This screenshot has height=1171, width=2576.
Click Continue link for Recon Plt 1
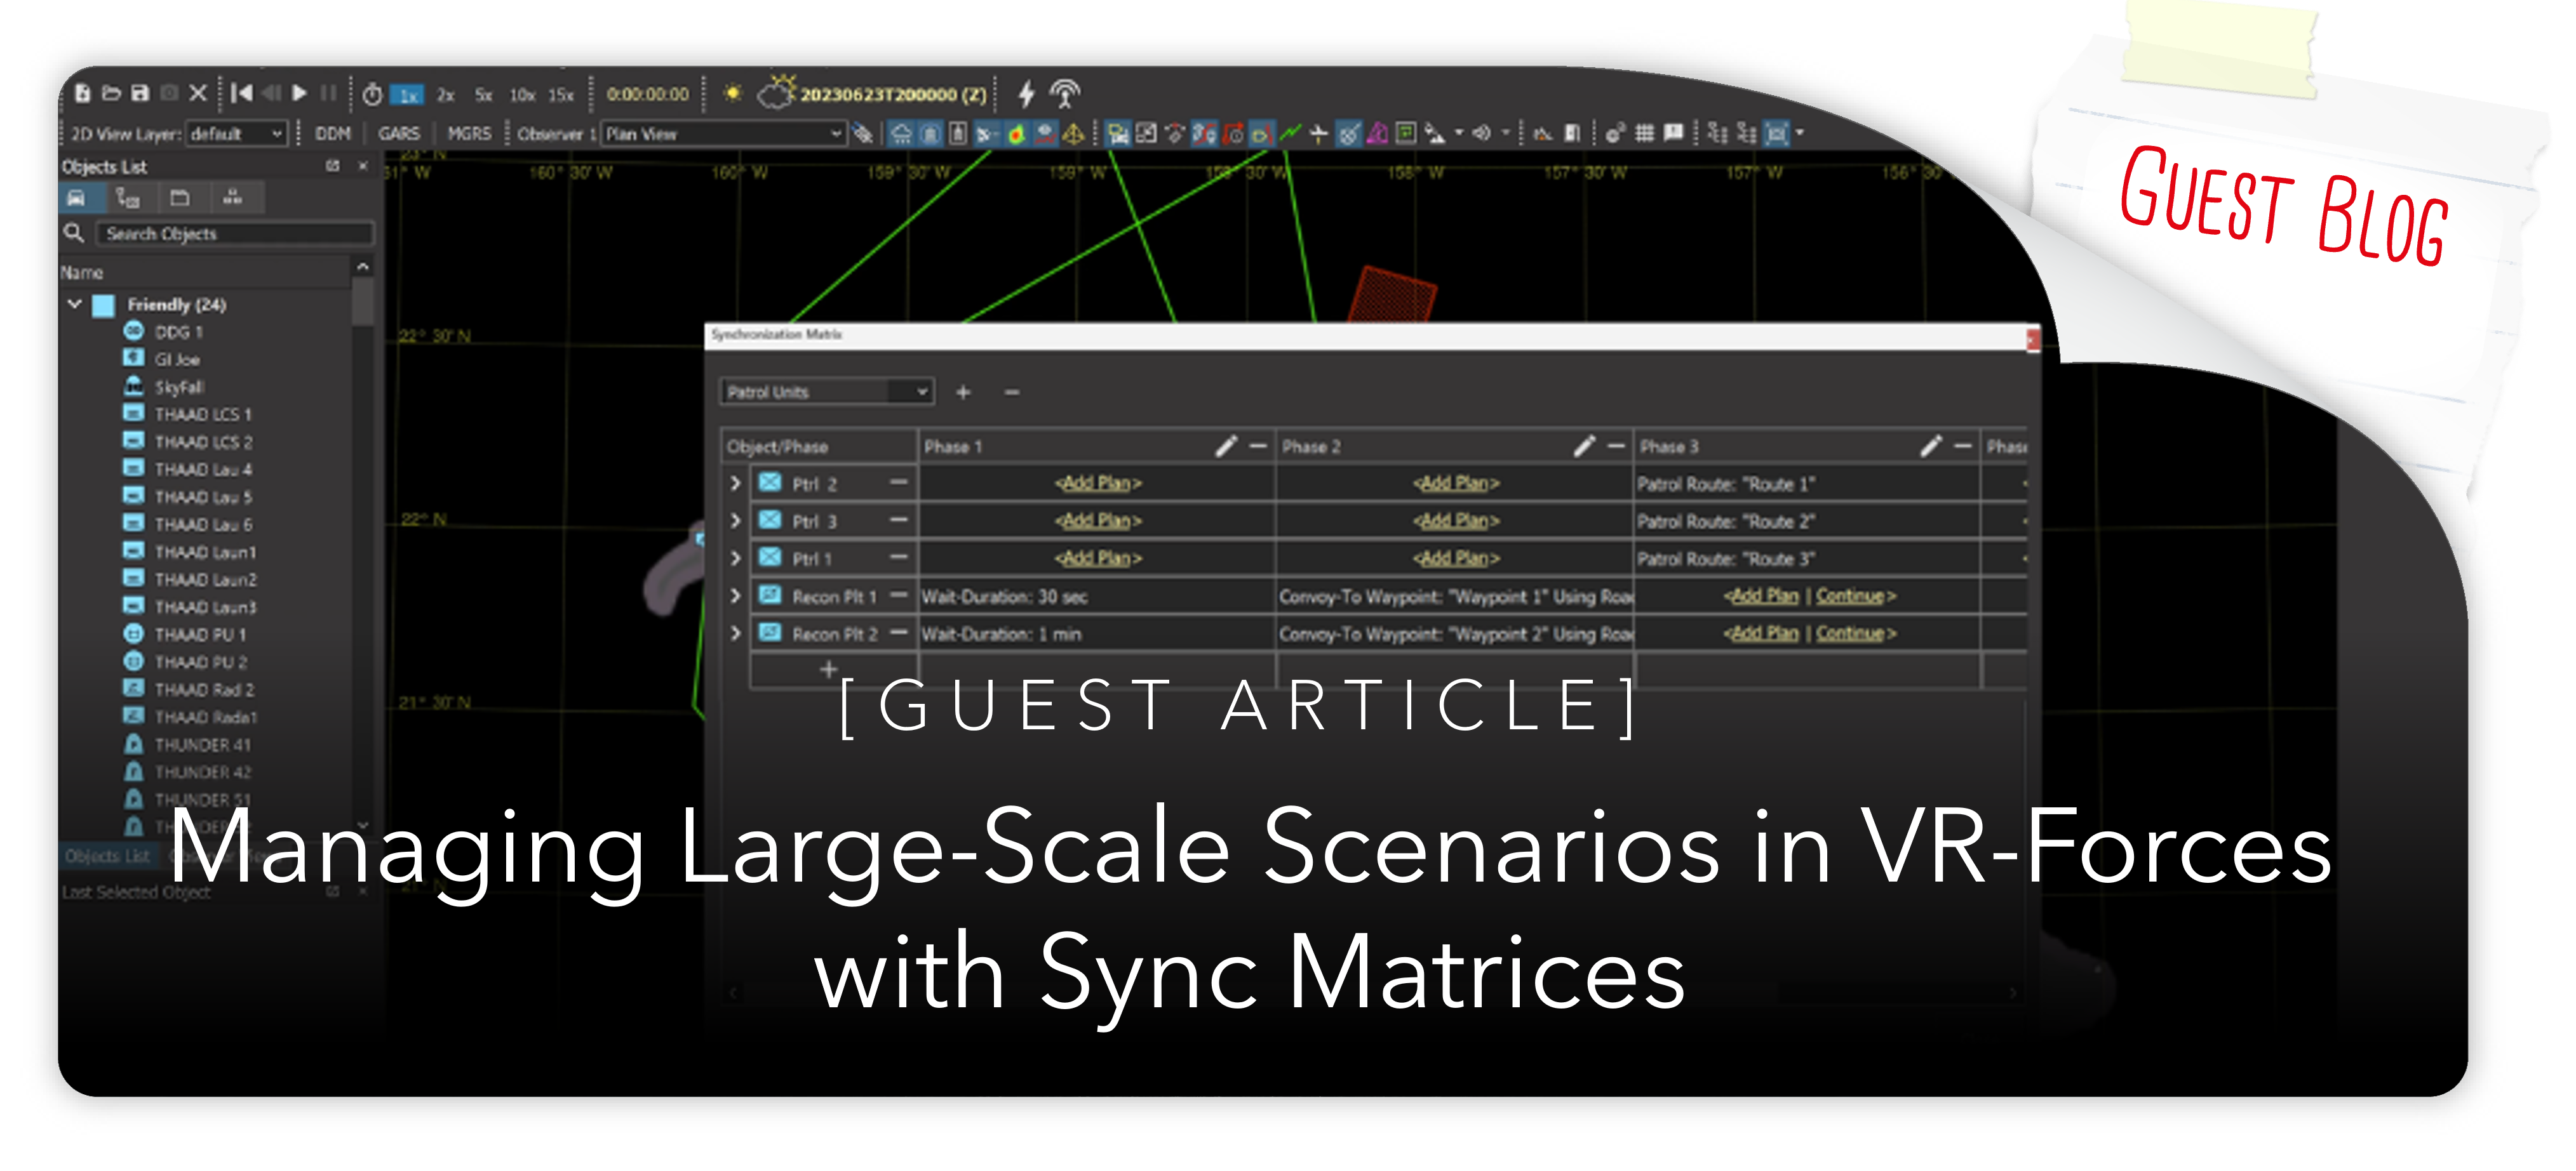[1849, 597]
